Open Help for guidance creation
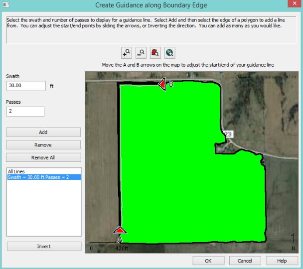This screenshot has height=269, width=303. point(282,261)
